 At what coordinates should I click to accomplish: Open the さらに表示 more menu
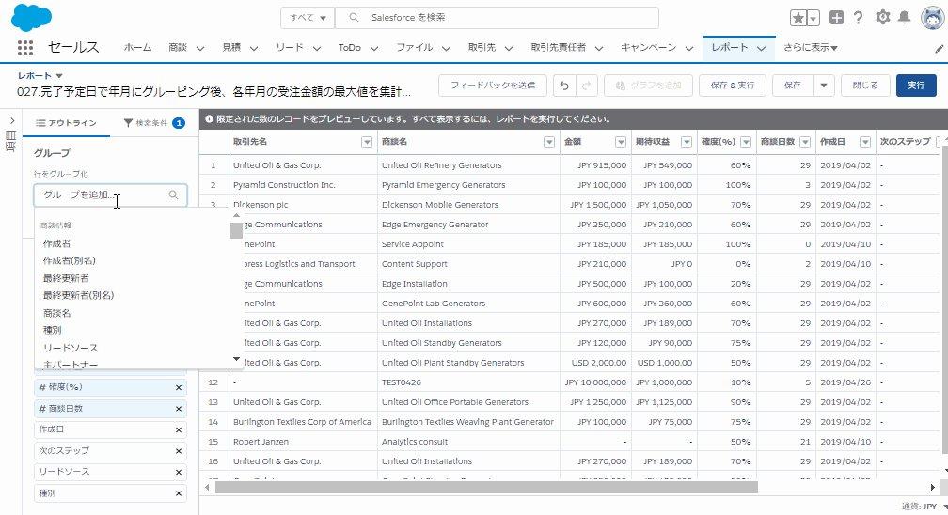[810, 47]
